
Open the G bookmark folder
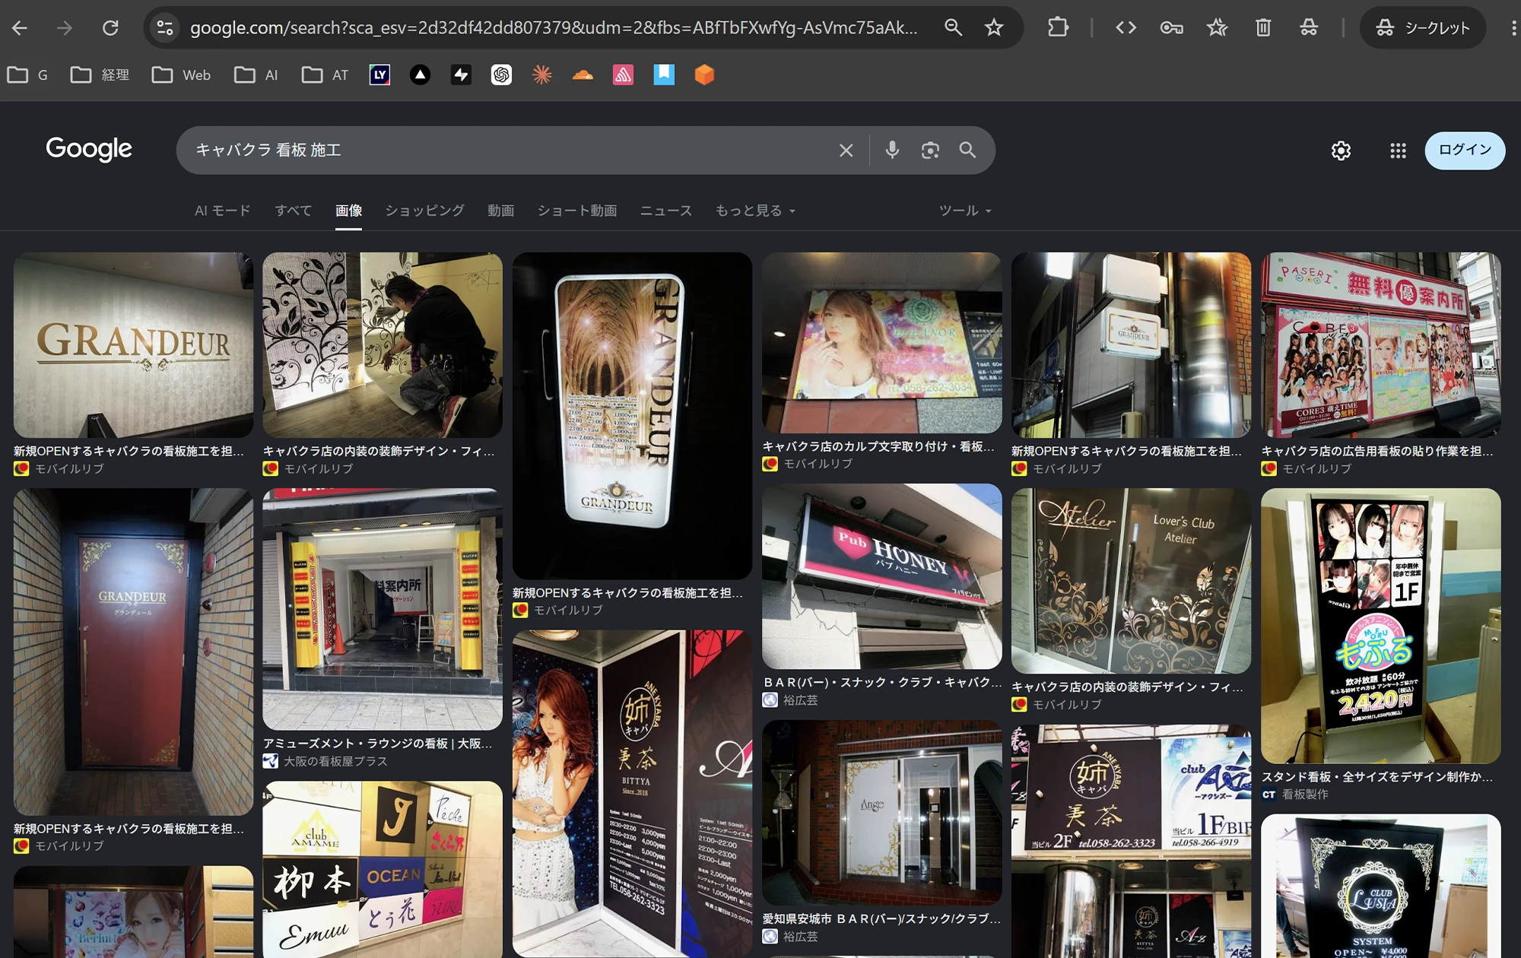(x=27, y=75)
